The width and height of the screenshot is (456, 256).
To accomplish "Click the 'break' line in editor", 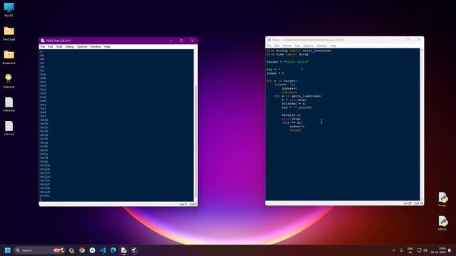I will [x=295, y=130].
